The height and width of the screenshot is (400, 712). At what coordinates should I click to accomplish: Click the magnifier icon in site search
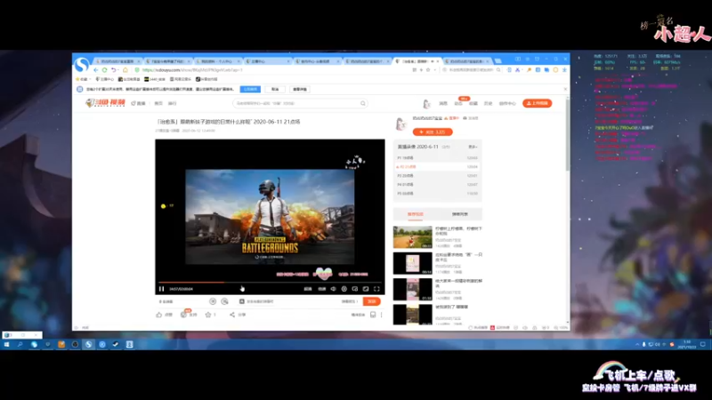pos(363,103)
